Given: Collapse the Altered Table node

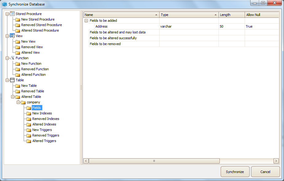Looking at the screenshot, I should point(13,97).
